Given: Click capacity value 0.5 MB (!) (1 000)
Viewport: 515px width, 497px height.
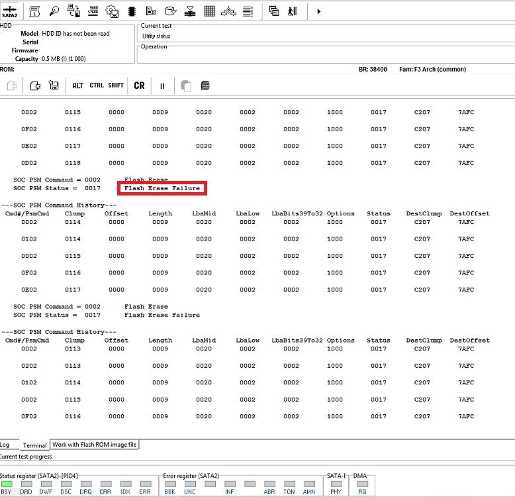Looking at the screenshot, I should [x=64, y=59].
